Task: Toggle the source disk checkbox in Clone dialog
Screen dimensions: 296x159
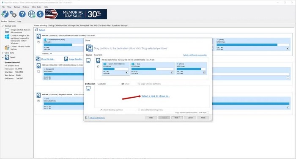Action: pos(98,66)
